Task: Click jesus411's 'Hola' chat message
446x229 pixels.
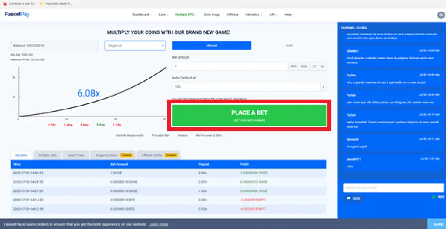Action: [x=393, y=163]
